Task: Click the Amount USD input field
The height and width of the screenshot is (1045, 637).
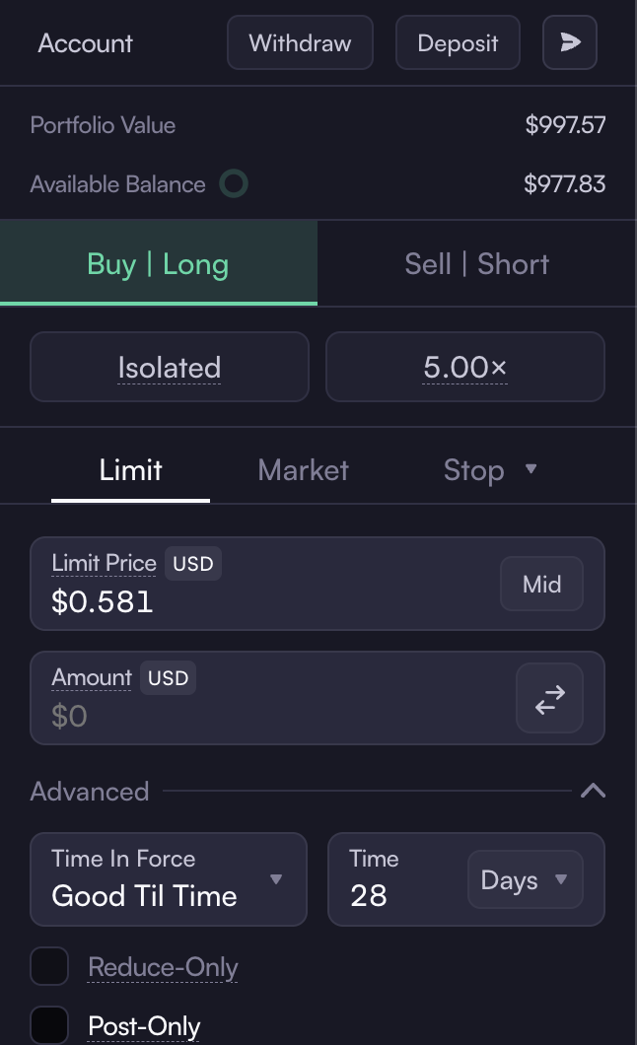Action: click(318, 698)
